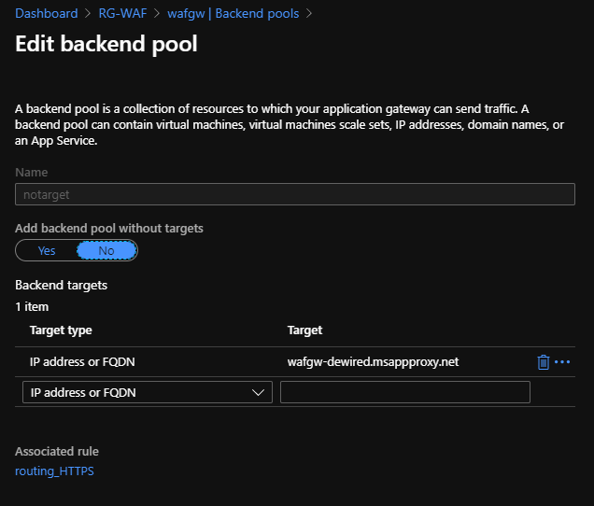Open the new target type dropdown
The image size is (594, 506).
point(147,393)
